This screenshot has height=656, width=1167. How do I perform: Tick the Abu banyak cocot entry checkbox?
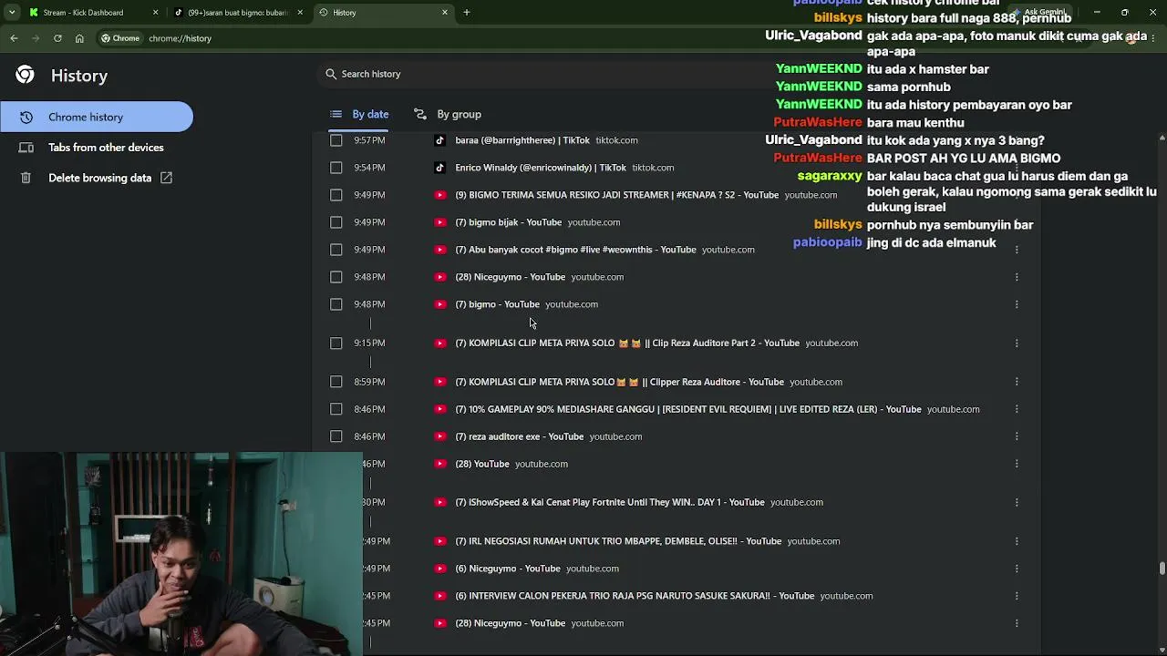pyautogui.click(x=336, y=250)
